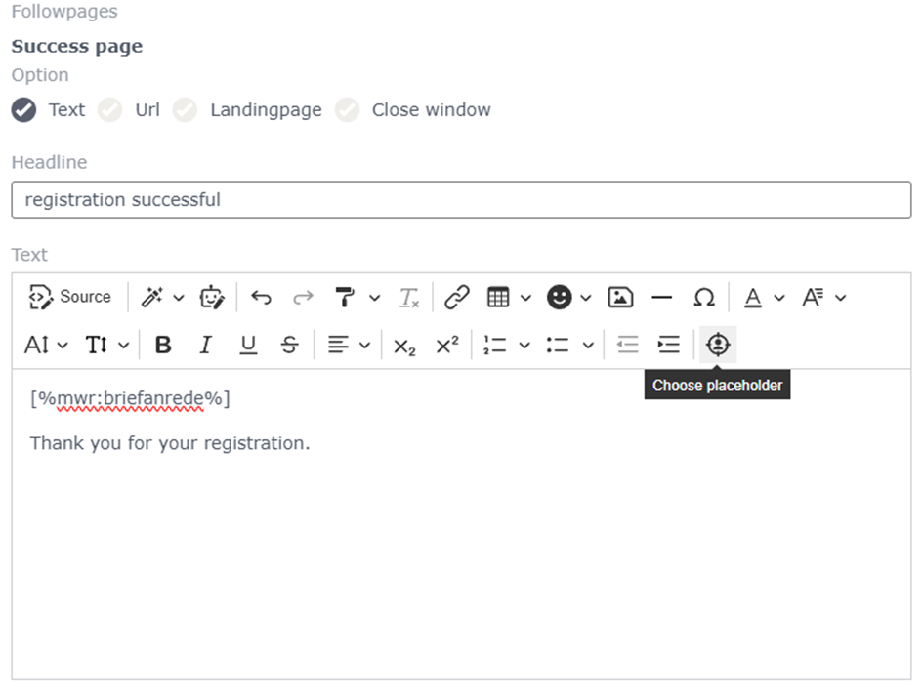Expand the table dropdown arrow

point(525,298)
